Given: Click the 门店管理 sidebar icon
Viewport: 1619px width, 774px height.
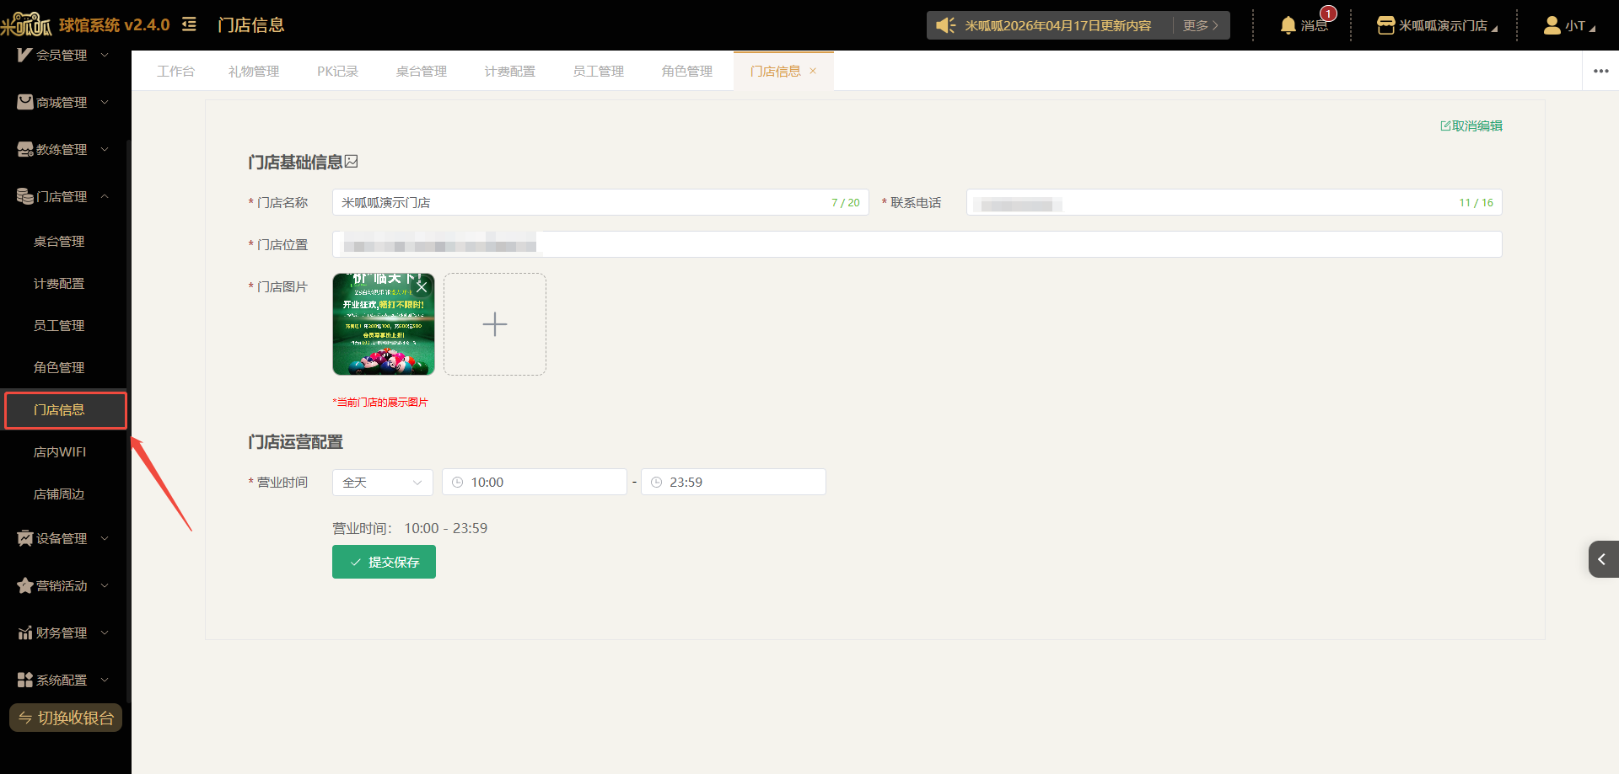Looking at the screenshot, I should (25, 196).
